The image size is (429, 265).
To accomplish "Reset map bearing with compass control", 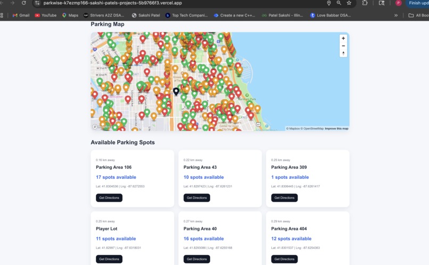I will [343, 53].
